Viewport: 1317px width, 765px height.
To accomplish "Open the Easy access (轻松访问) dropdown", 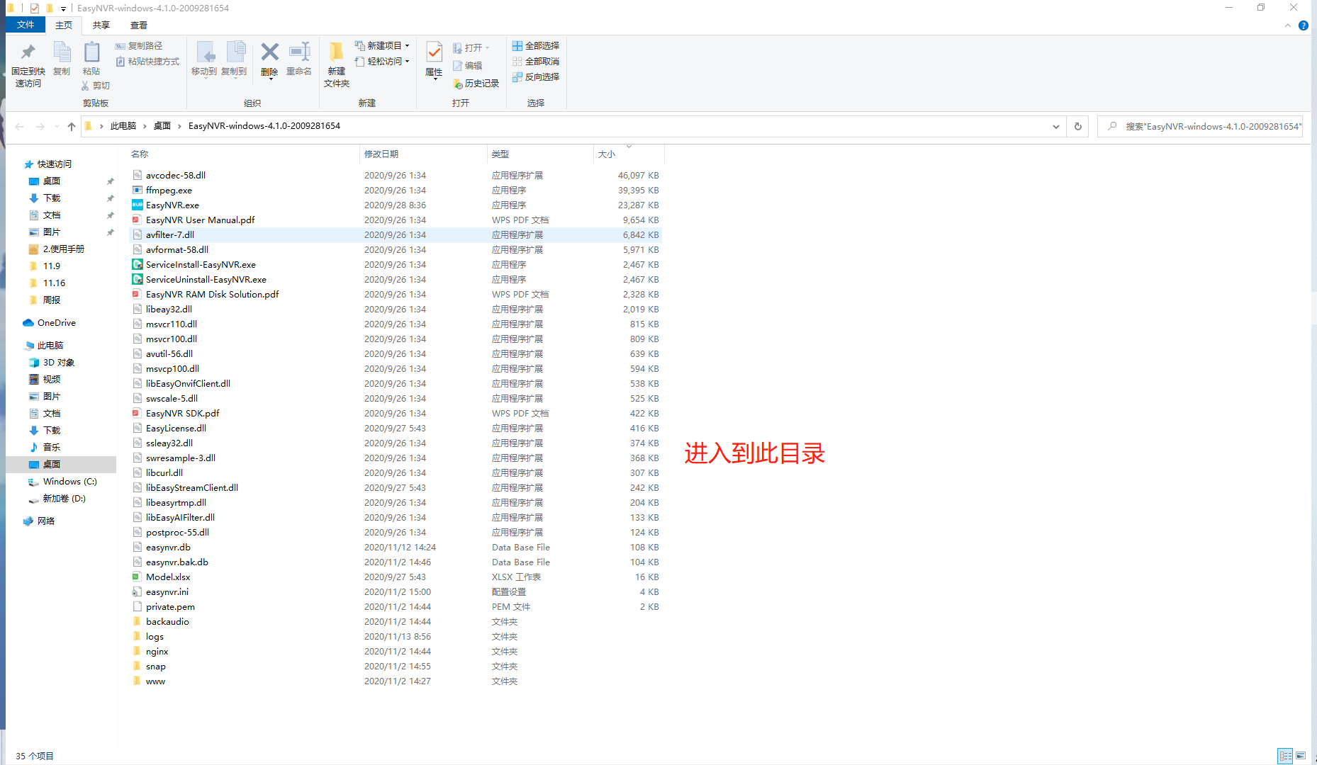I will click(382, 62).
